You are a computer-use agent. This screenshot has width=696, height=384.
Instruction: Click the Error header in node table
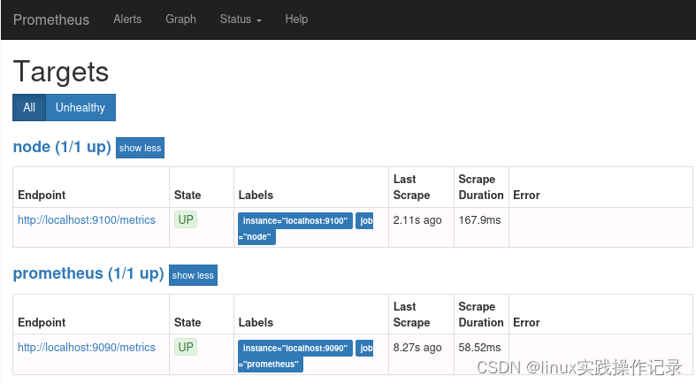pyautogui.click(x=526, y=195)
